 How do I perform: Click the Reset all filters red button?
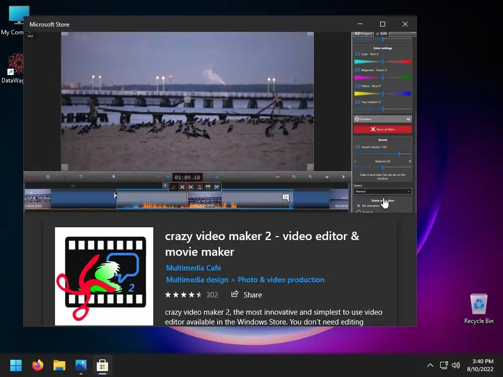pos(382,129)
